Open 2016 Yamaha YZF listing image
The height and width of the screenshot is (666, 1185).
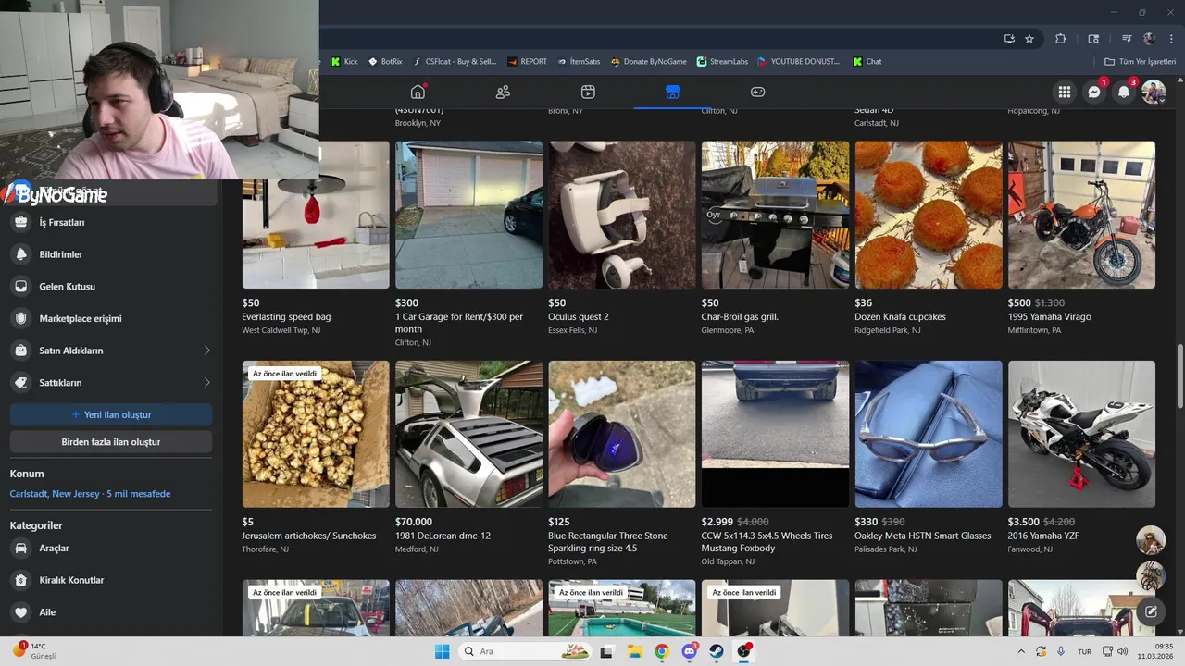[1081, 434]
